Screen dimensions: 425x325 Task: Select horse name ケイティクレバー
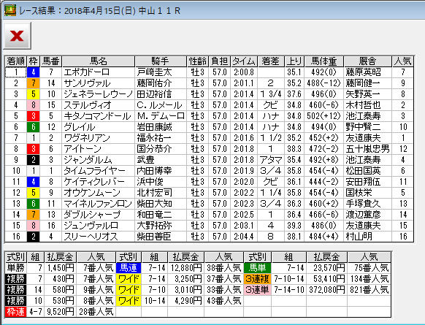(x=94, y=182)
